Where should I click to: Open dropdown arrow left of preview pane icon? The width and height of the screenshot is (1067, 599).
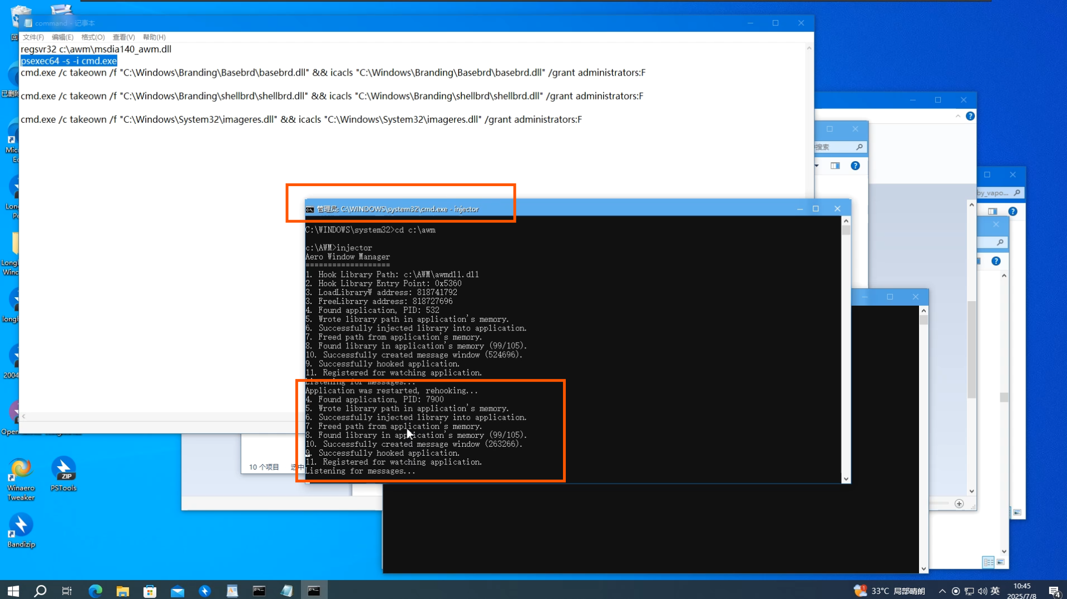click(x=817, y=166)
